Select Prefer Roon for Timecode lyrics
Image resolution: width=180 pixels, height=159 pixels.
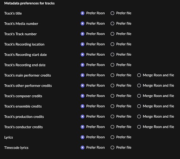(x=82, y=148)
